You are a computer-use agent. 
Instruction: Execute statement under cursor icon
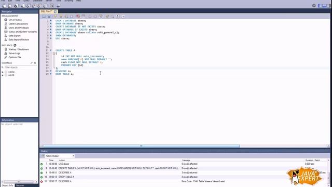coord(61,16)
